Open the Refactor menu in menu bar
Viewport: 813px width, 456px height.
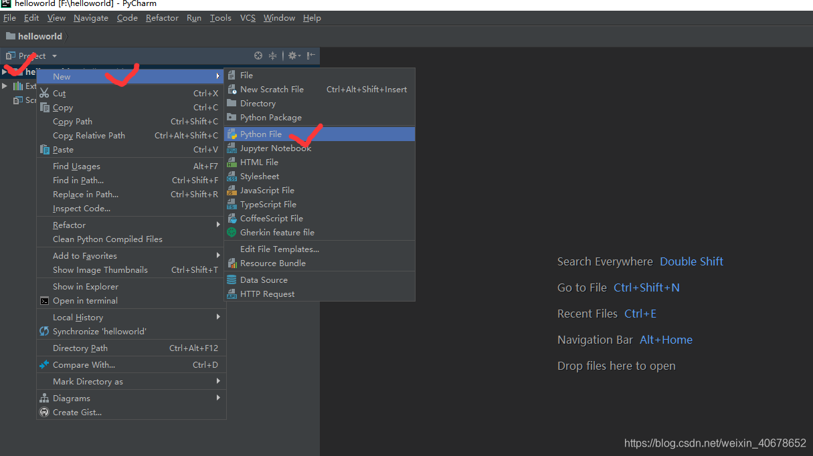[x=162, y=18]
